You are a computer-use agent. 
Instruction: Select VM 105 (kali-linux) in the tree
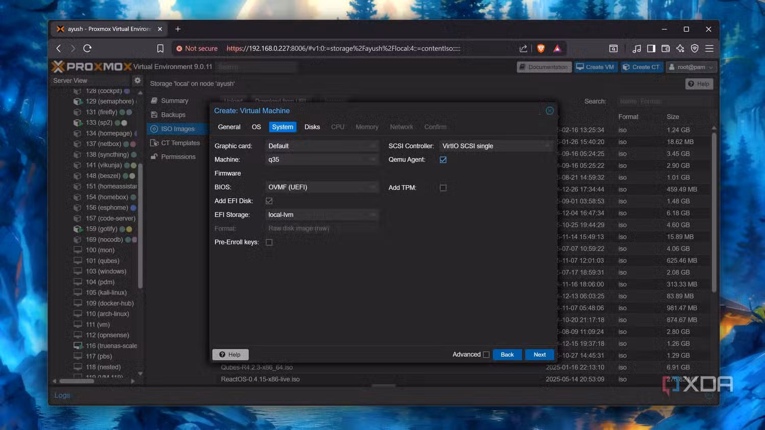tap(106, 293)
